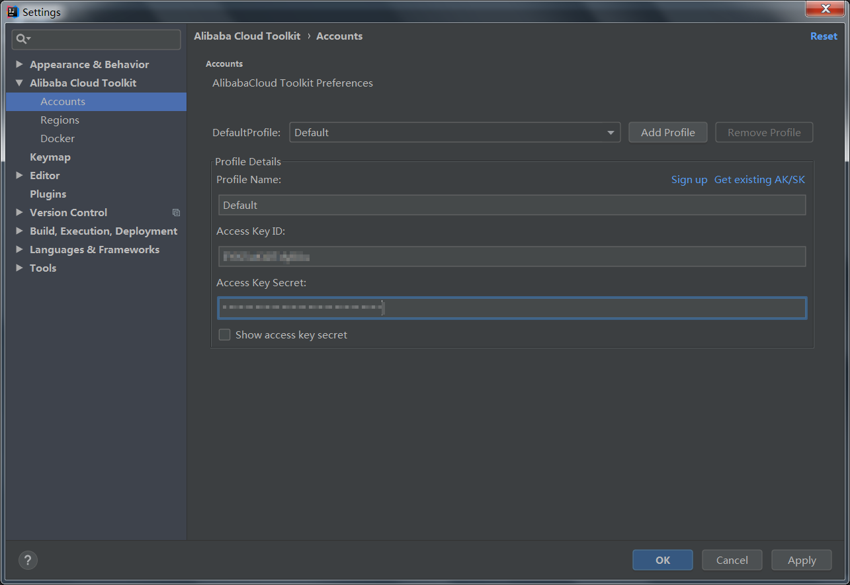Click the project-level icon beside Version Control
Image resolution: width=850 pixels, height=585 pixels.
[176, 213]
